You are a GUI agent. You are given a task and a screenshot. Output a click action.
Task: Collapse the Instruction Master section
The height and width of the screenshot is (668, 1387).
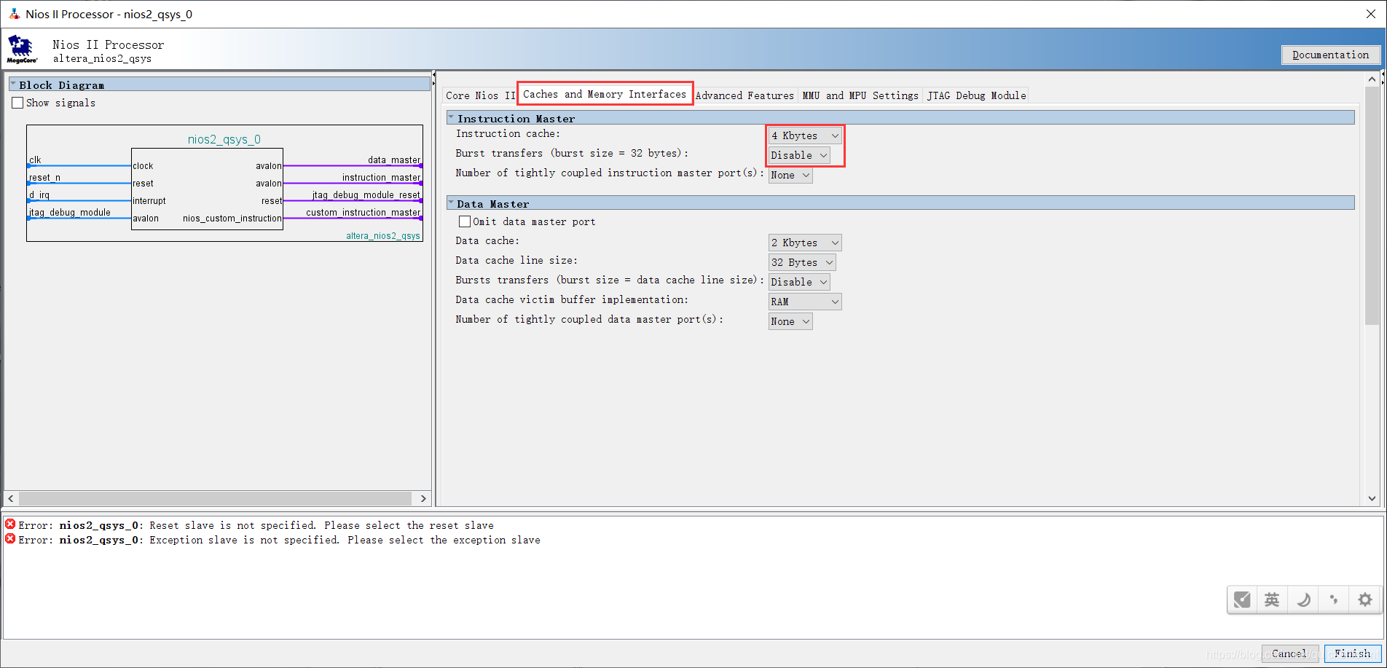tap(451, 117)
